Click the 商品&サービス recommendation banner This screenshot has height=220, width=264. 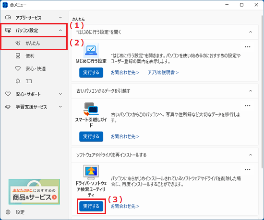[x=34, y=192]
